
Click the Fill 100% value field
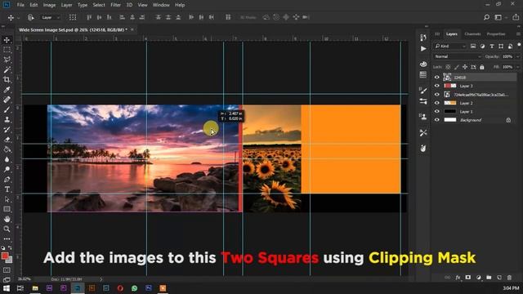[x=507, y=67]
